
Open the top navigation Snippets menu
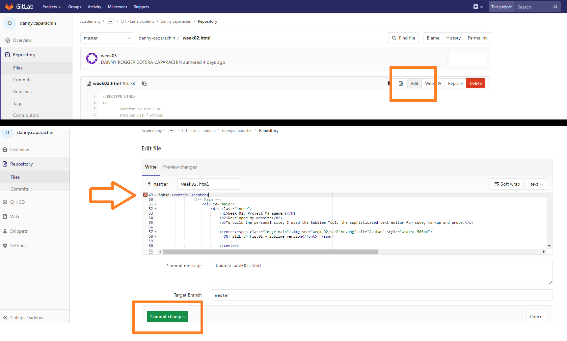(142, 7)
